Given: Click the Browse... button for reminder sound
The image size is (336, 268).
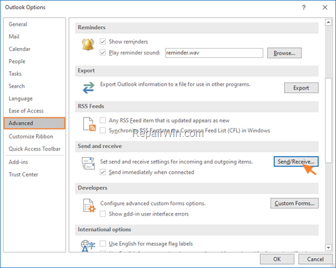Looking at the screenshot, I should [x=284, y=53].
